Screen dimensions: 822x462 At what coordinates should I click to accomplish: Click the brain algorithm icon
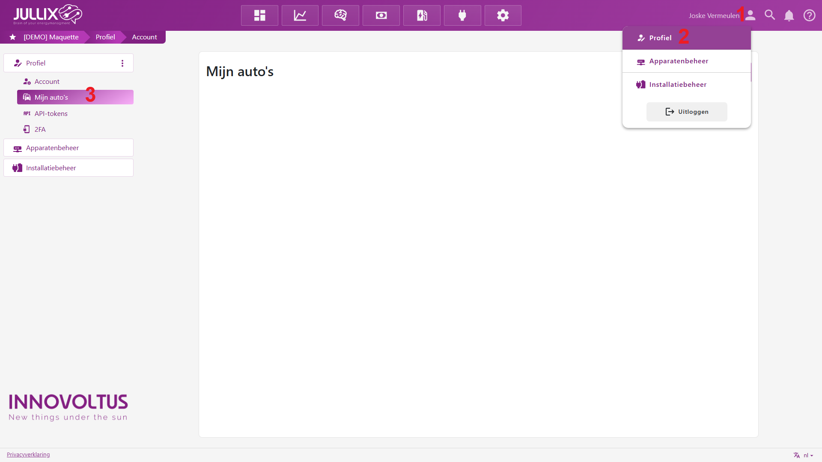tap(340, 15)
